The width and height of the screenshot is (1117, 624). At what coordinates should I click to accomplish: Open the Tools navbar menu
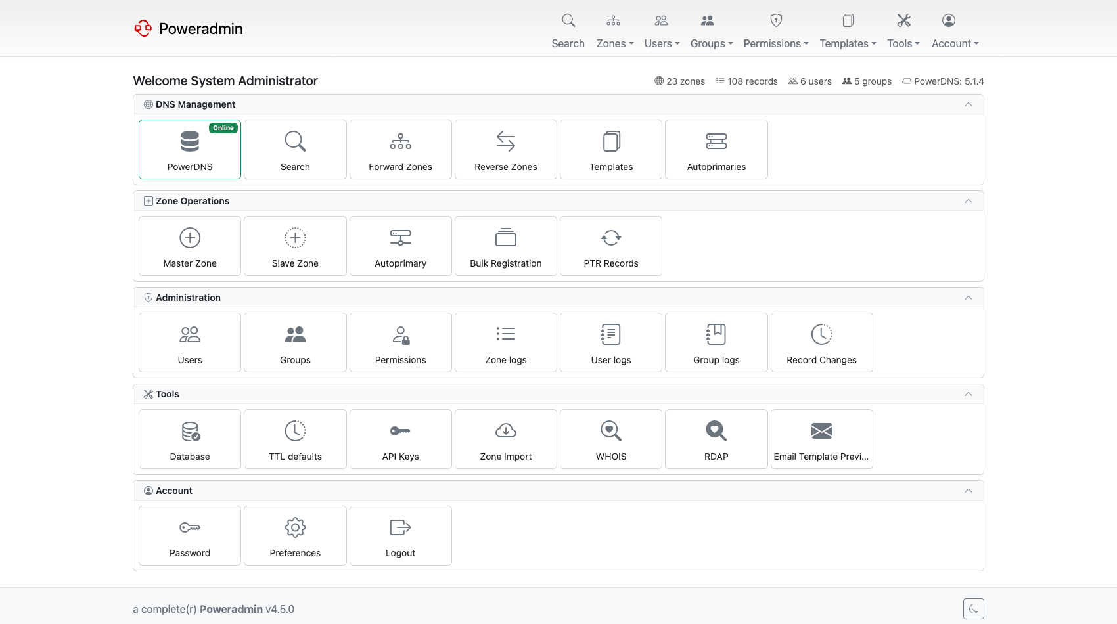click(x=903, y=32)
